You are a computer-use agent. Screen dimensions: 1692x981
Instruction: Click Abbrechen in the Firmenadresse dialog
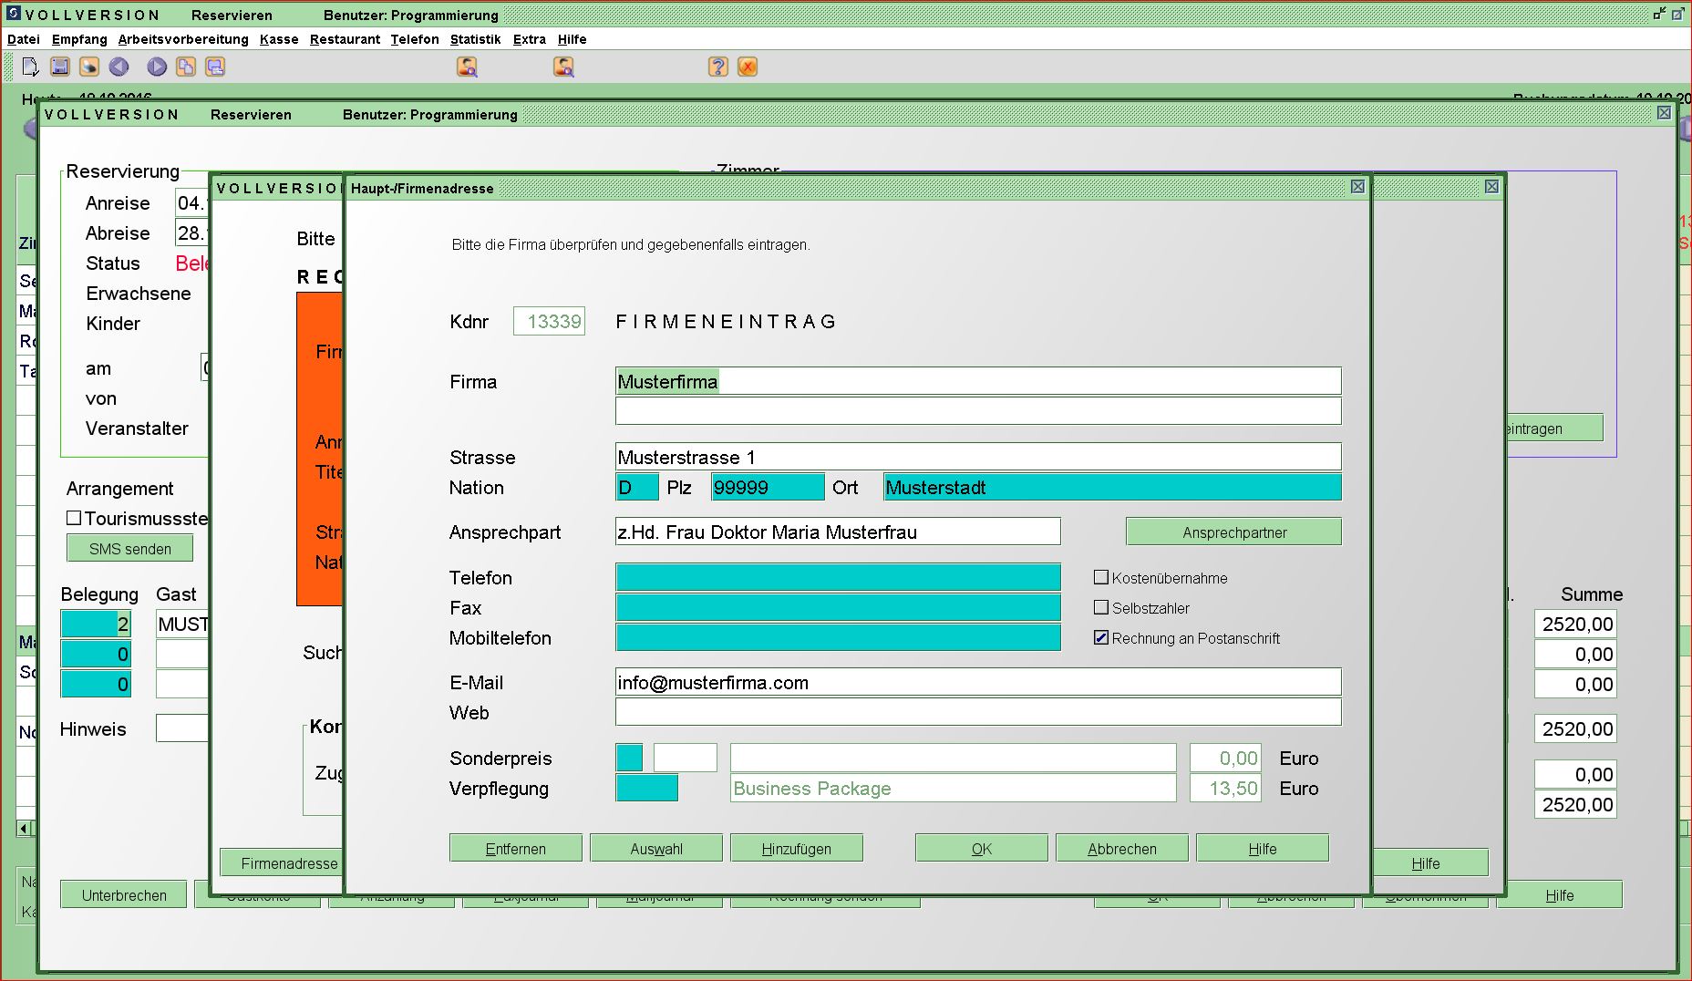click(1122, 848)
